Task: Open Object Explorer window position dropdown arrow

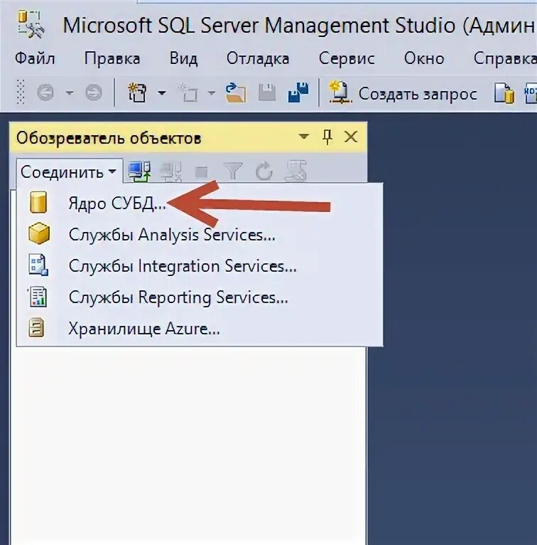Action: (304, 137)
